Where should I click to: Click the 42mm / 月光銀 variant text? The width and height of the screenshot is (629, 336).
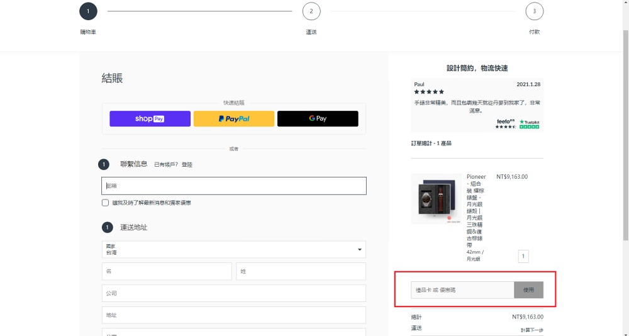pyautogui.click(x=475, y=255)
